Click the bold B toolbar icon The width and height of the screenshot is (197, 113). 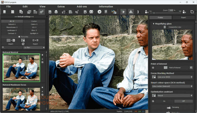coord(85,12)
